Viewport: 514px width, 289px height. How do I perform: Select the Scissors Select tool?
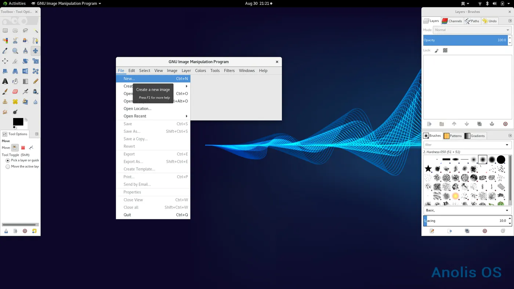point(15,41)
